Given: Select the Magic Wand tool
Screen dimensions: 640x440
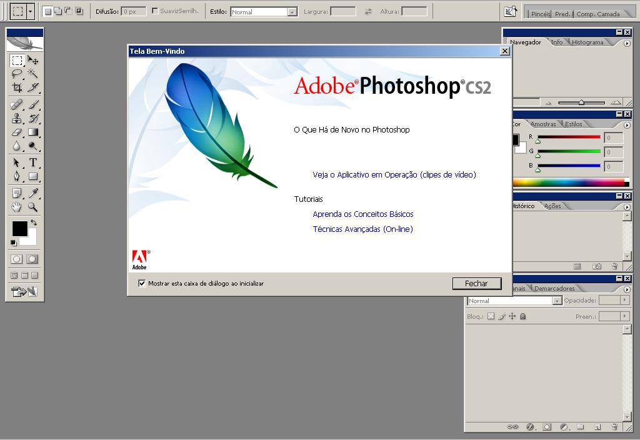Looking at the screenshot, I should coord(32,74).
